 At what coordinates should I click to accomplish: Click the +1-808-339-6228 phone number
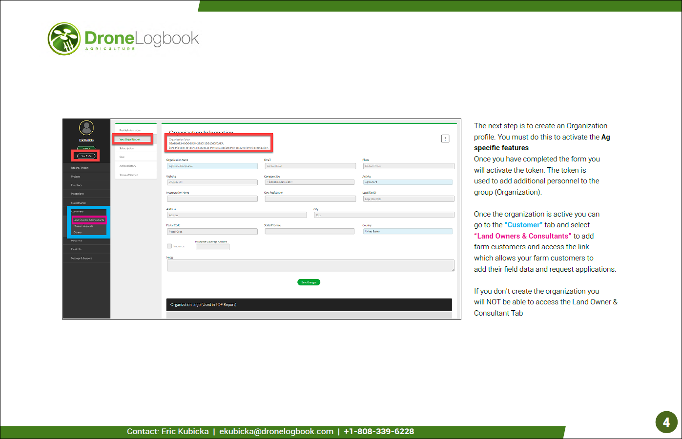(379, 432)
